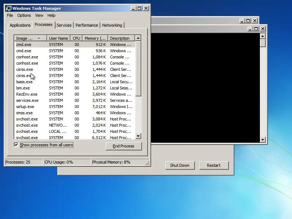The height and width of the screenshot is (219, 292).
Task: Sort by the Description column header
Action: pyautogui.click(x=121, y=38)
